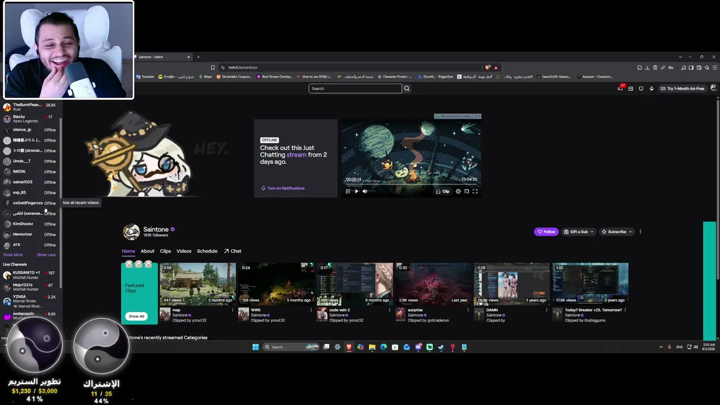This screenshot has height=405, width=720.
Task: Open options menu for the WWE clip
Action: (x=311, y=310)
